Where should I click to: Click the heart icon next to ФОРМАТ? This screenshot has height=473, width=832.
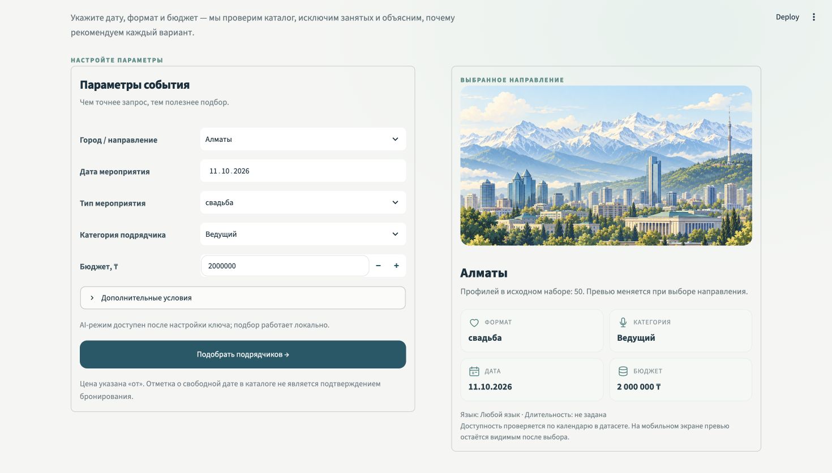(x=474, y=323)
